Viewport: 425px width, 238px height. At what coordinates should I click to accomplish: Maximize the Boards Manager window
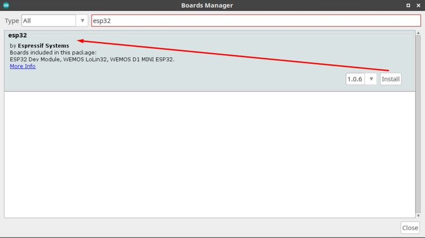coord(408,6)
